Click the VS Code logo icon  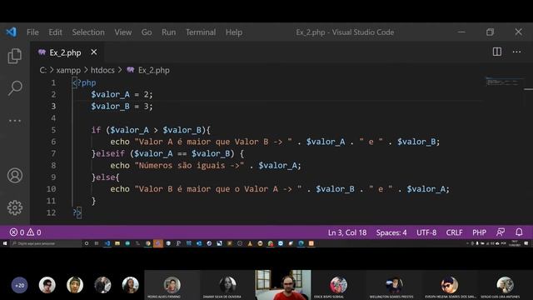[11, 32]
